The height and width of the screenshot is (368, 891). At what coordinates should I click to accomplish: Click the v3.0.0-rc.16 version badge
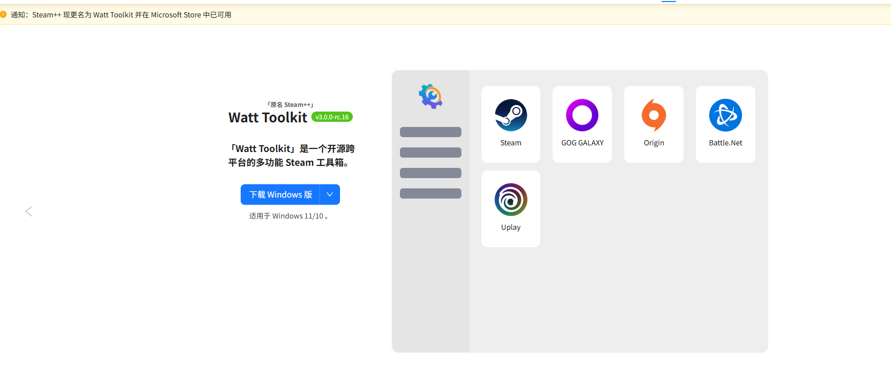coord(332,117)
